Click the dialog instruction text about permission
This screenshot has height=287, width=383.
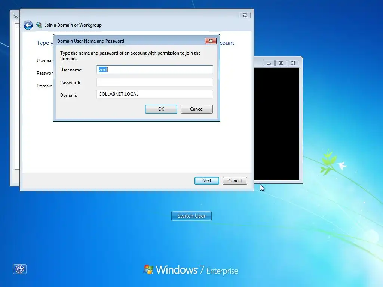(131, 56)
